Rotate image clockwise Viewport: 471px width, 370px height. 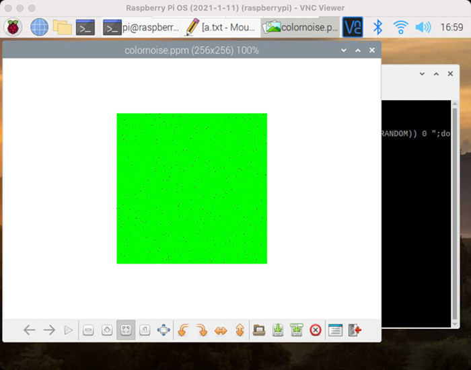pyautogui.click(x=202, y=330)
